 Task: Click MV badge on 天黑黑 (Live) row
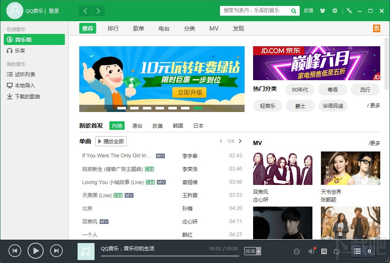coord(129,196)
